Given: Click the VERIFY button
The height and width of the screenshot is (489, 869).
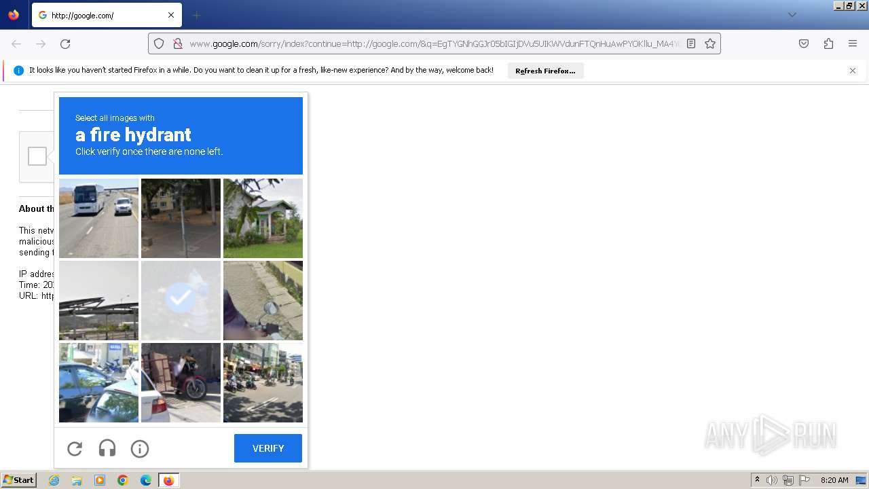Looking at the screenshot, I should click(268, 448).
